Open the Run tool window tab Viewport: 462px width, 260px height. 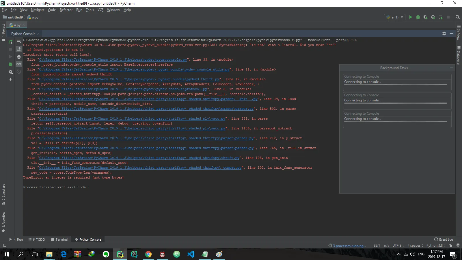pyautogui.click(x=16, y=239)
